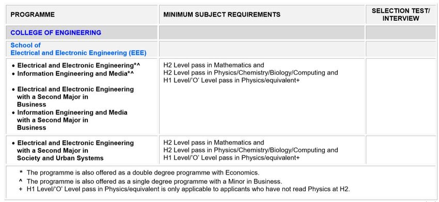Select the MINIMUM SUBJECT REQUIREMENTS header

click(x=222, y=14)
